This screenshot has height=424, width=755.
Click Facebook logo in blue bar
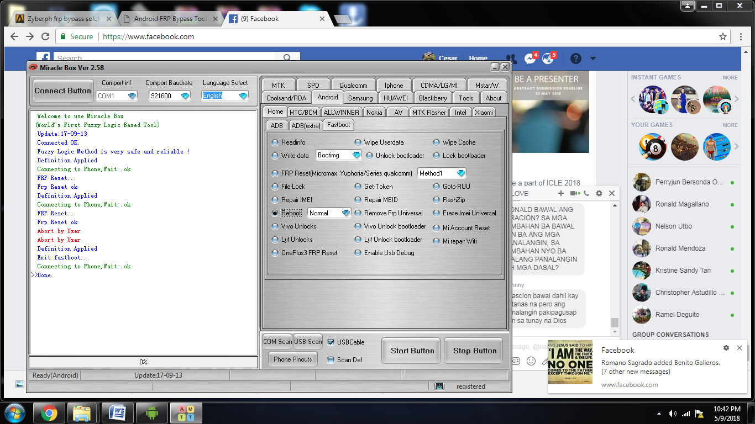(x=43, y=58)
